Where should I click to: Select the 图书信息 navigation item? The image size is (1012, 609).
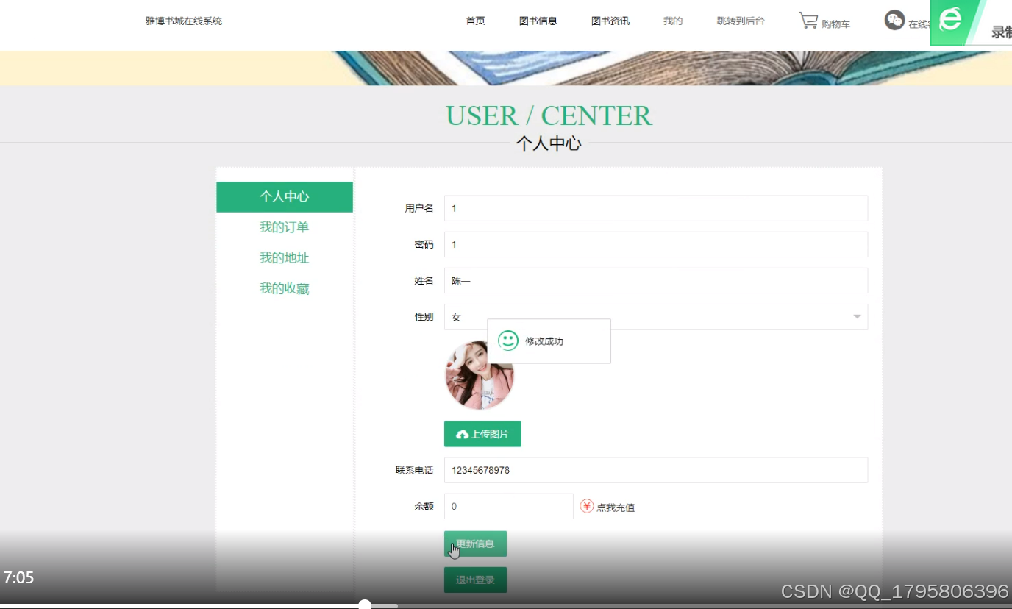[538, 21]
